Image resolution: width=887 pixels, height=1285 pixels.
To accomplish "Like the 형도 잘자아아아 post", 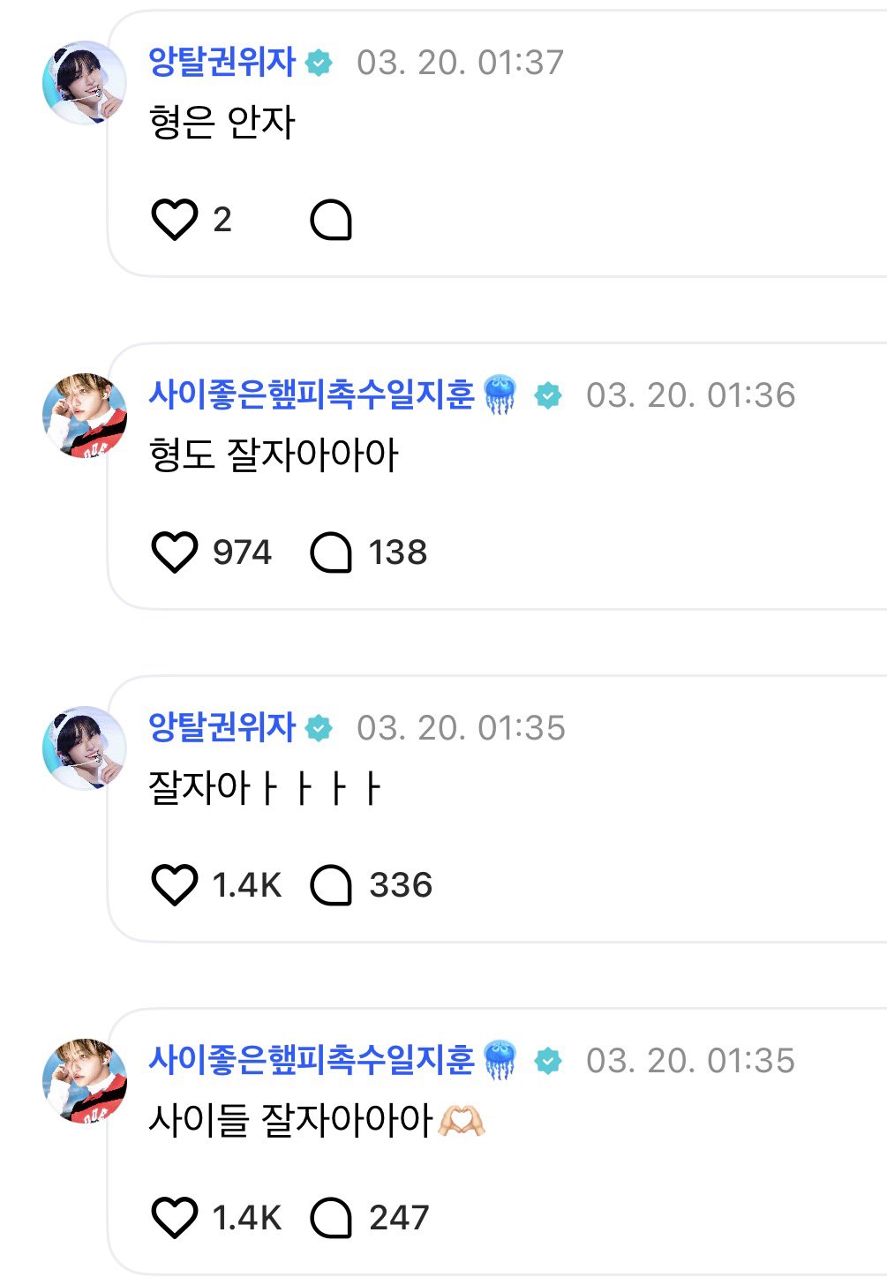I will click(x=174, y=552).
